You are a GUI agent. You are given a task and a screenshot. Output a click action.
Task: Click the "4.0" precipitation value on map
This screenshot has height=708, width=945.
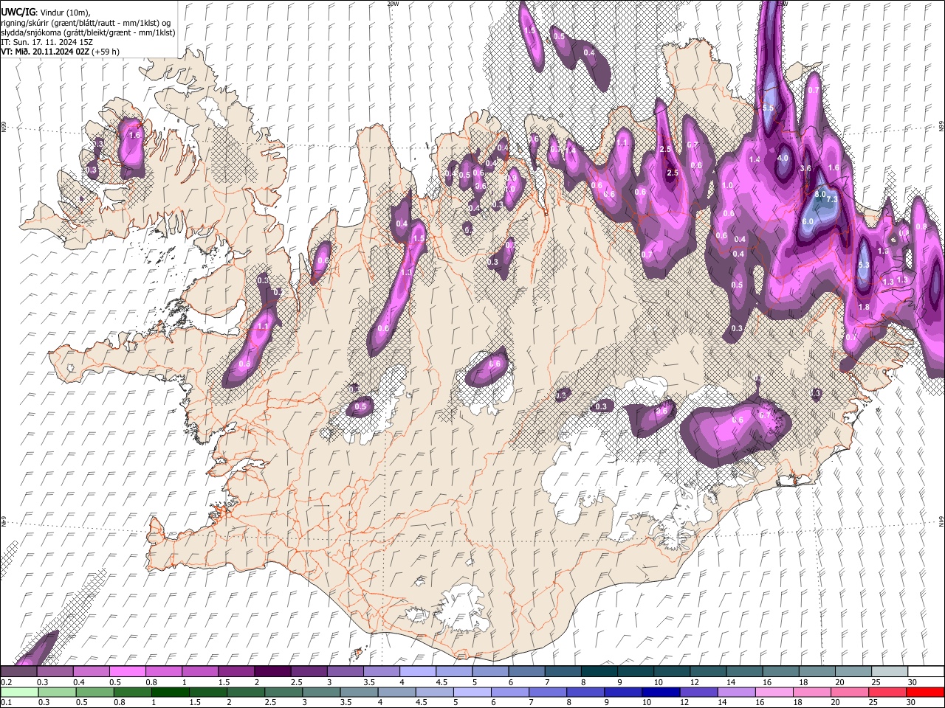pyautogui.click(x=783, y=158)
